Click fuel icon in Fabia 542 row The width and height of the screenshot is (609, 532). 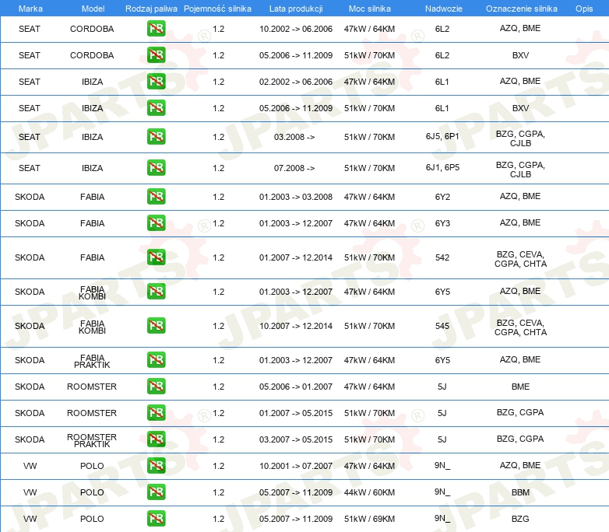156,257
